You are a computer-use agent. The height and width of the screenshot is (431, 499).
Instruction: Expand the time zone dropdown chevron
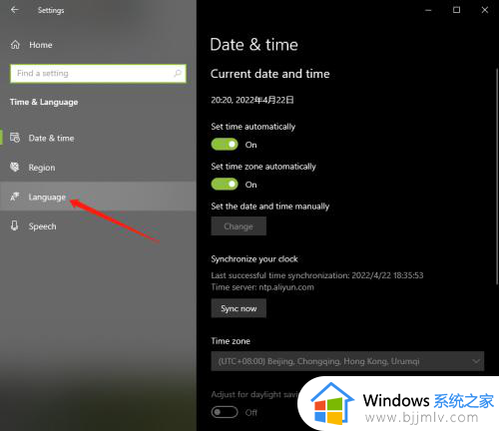(x=476, y=361)
